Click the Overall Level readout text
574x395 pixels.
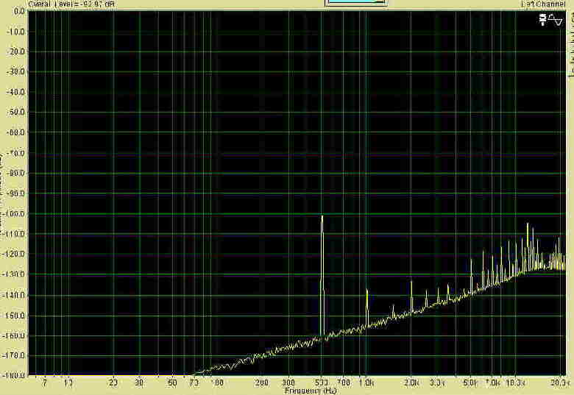(x=71, y=4)
